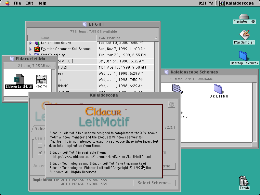Click the vertical scrollbar of the EFGHI window
This screenshot has width=260, height=195.
coord(156,66)
